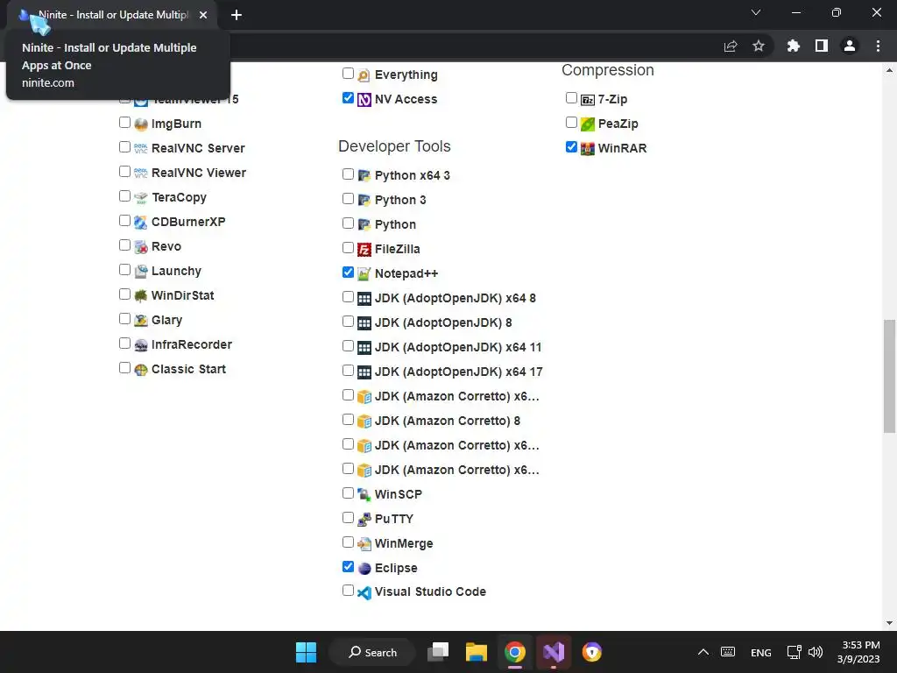Image resolution: width=897 pixels, height=673 pixels.
Task: Click the PuTTY app icon
Action: (364, 519)
